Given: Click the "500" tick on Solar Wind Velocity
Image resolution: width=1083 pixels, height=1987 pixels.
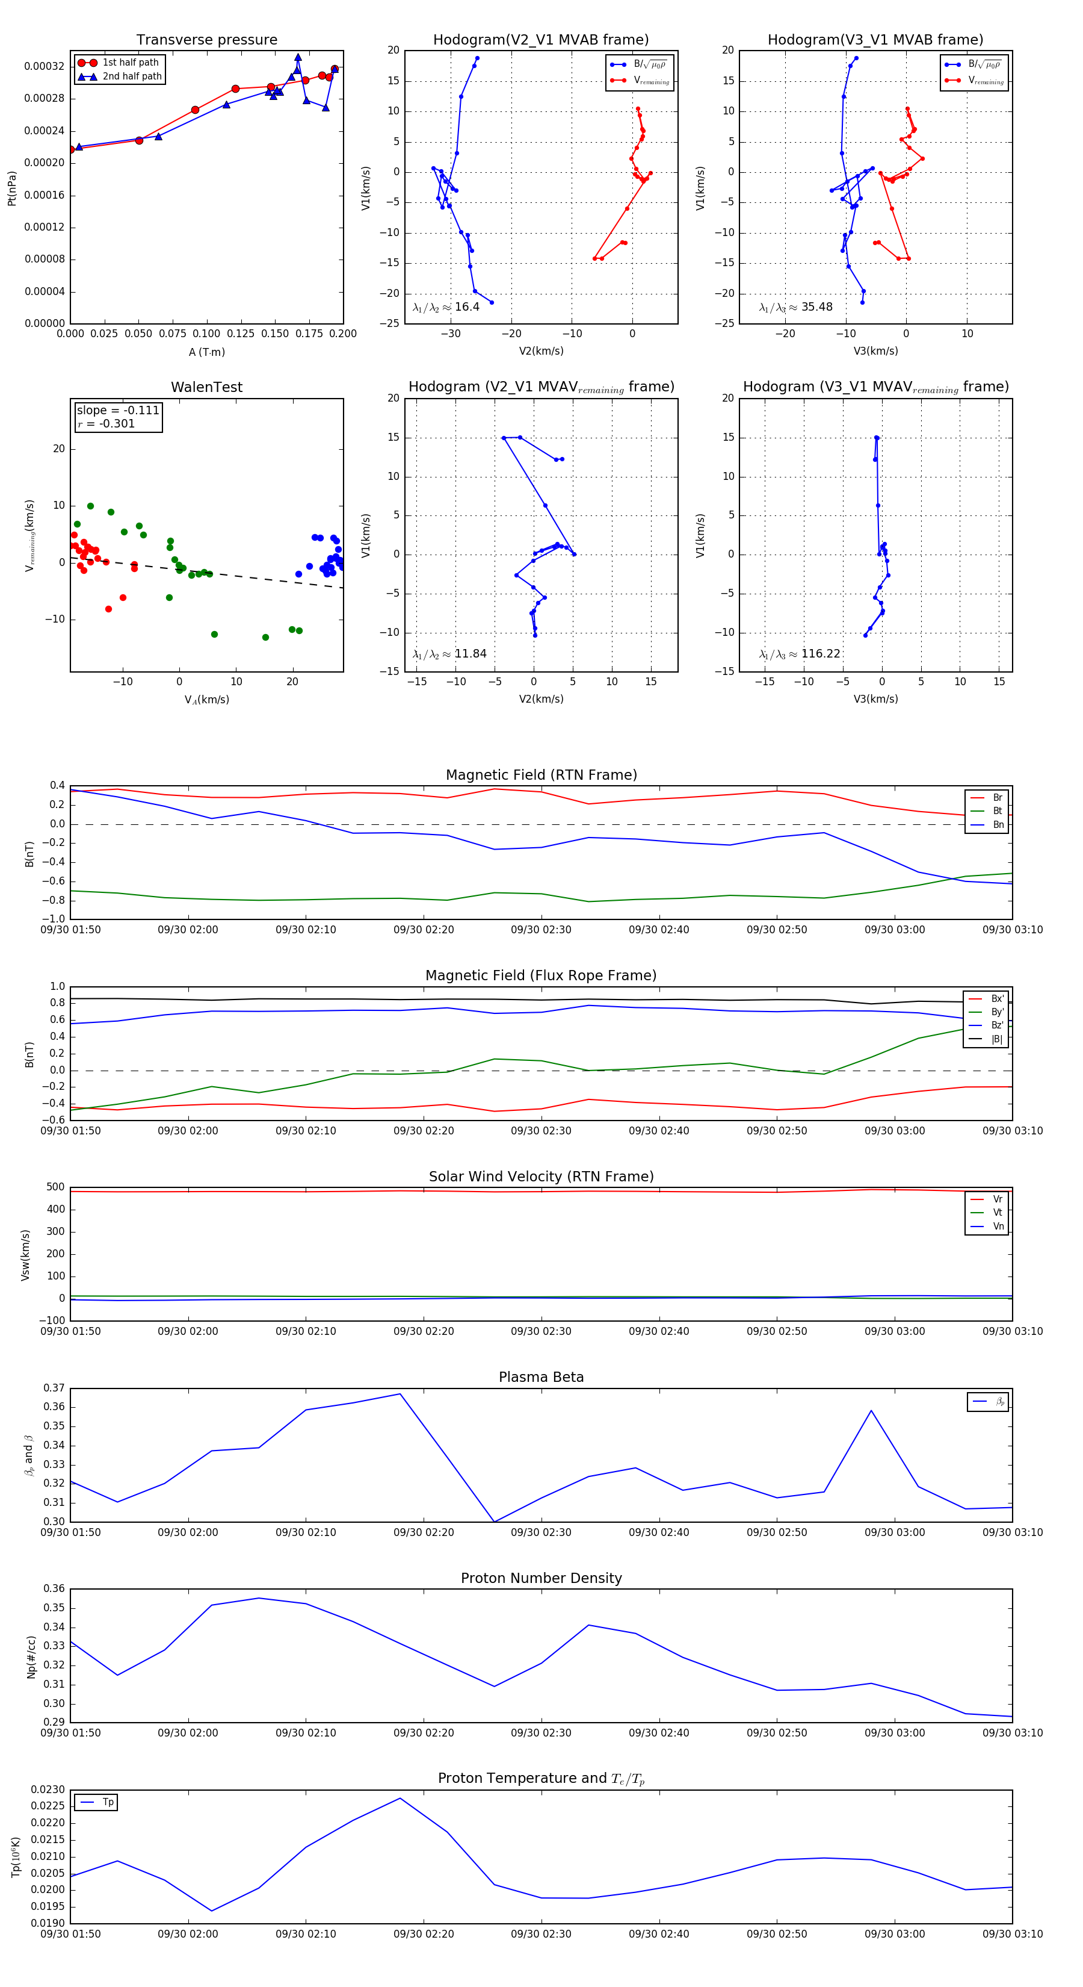Looking at the screenshot, I should (x=55, y=1187).
